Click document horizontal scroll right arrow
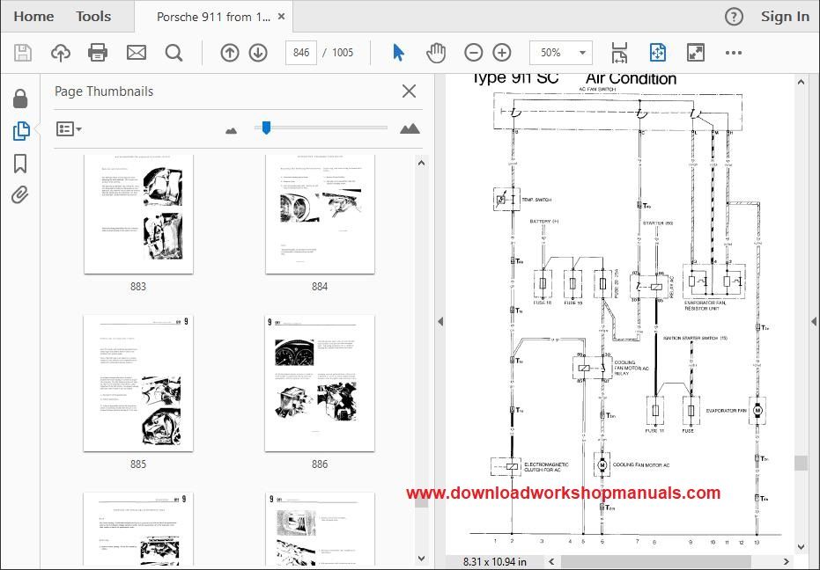820x570 pixels. (786, 561)
